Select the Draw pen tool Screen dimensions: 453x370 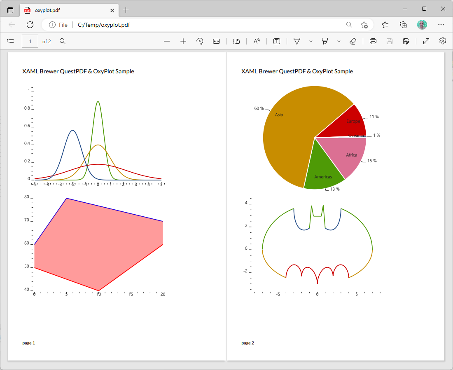(297, 41)
